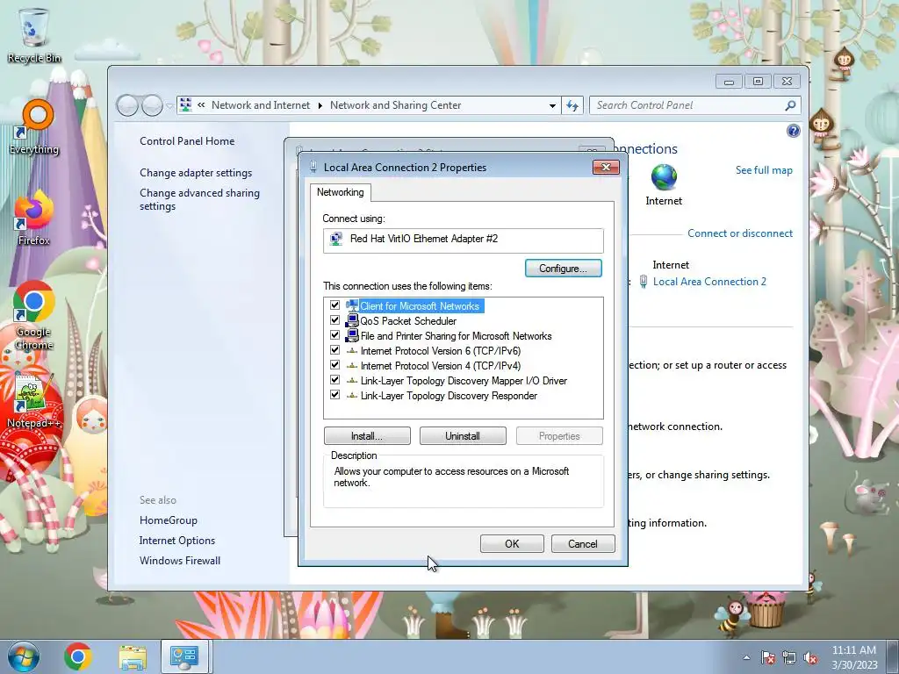This screenshot has width=899, height=674.
Task: Uncheck QoS Packet Scheduler checkbox
Action: pyautogui.click(x=334, y=320)
